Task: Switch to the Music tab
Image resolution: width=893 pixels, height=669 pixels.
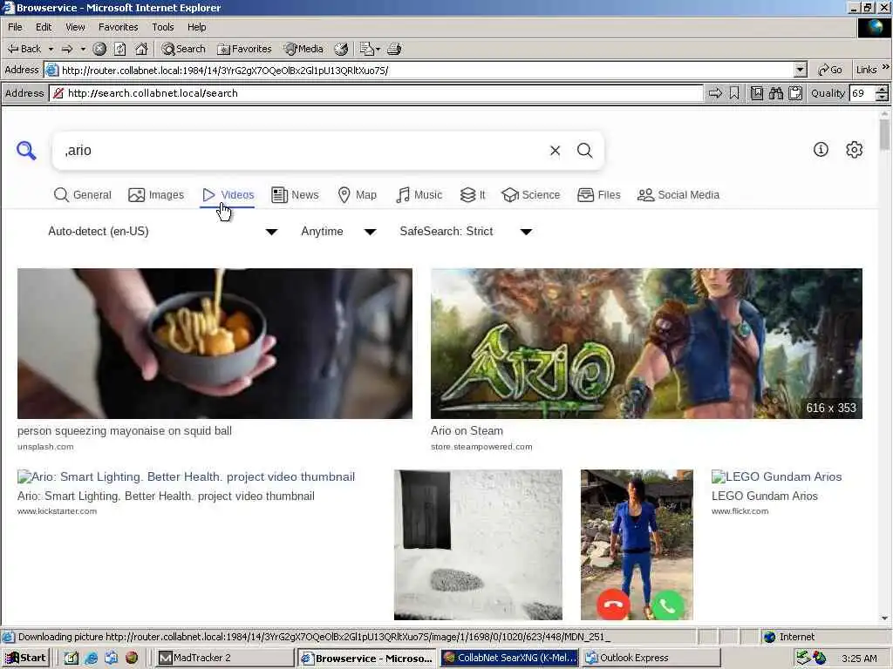Action: [419, 195]
